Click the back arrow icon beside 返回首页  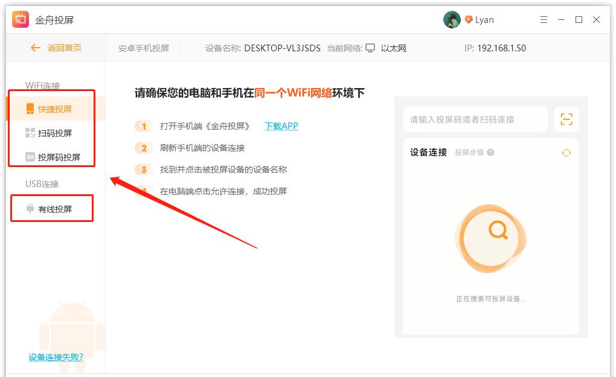(36, 48)
